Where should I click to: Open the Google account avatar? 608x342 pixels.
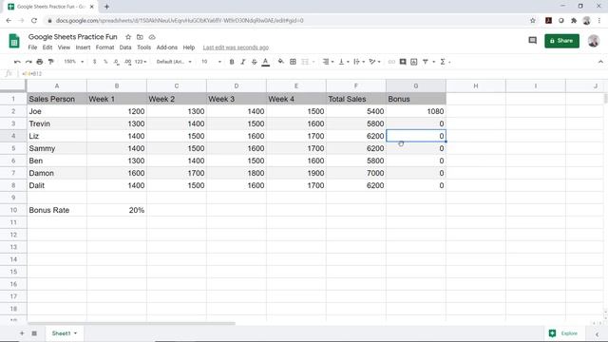pyautogui.click(x=594, y=40)
